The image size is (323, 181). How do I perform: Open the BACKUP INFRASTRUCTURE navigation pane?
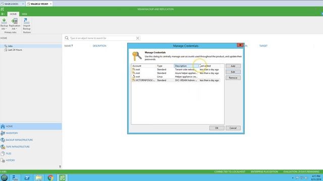(31, 140)
